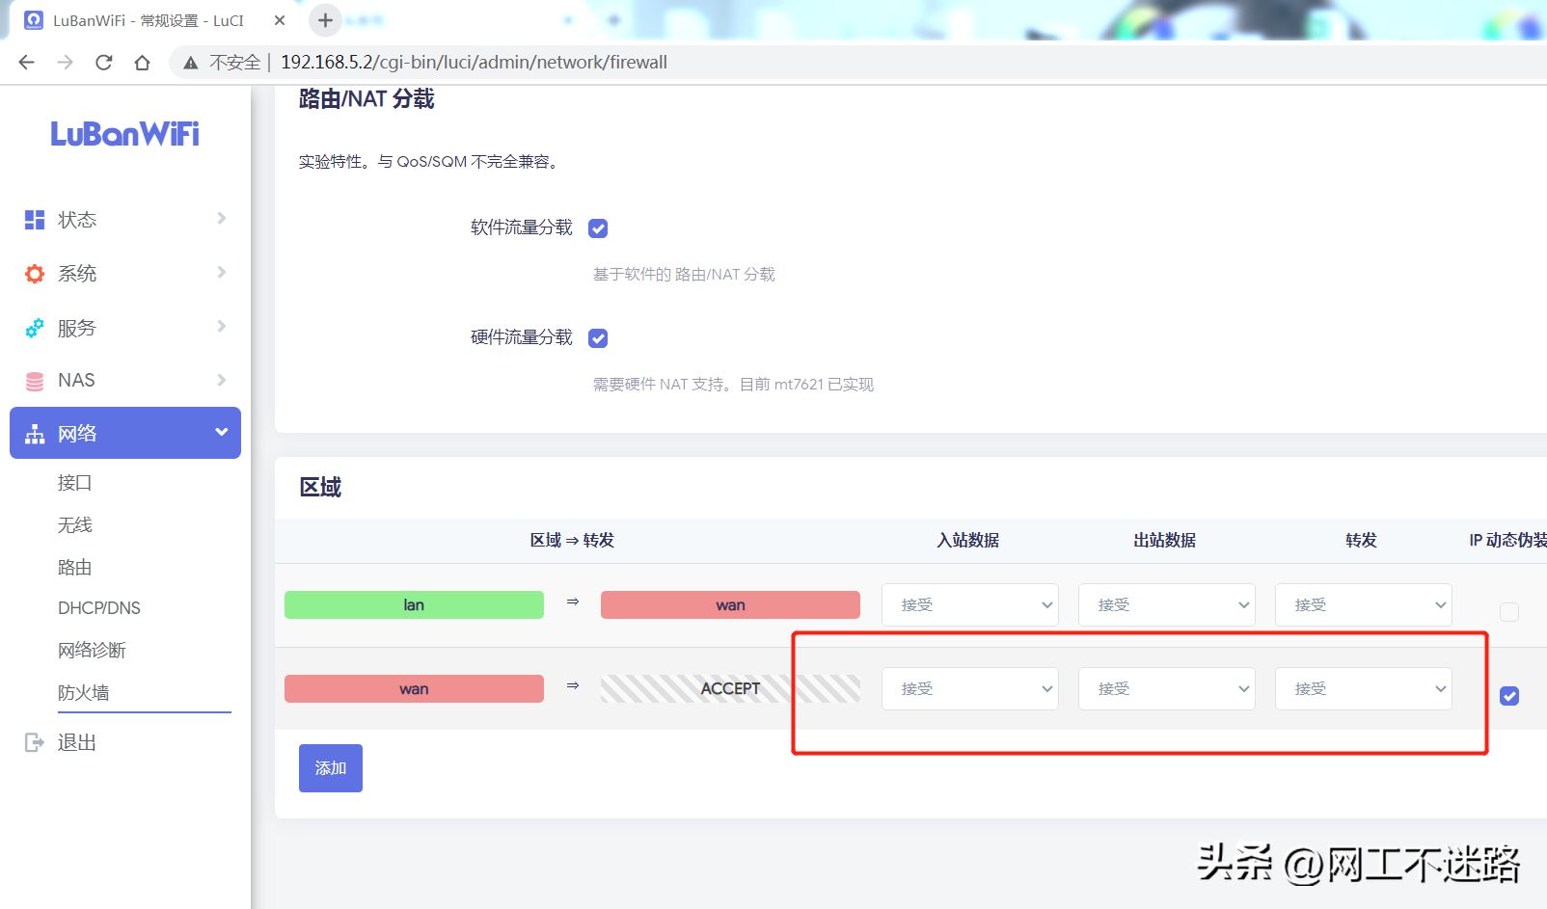1547x909 pixels.
Task: Click the 区域 section heading
Action: tap(320, 488)
